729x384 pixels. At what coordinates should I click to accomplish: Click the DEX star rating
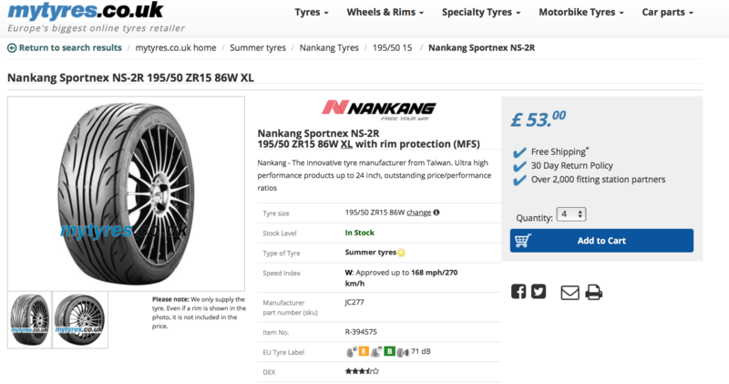362,371
